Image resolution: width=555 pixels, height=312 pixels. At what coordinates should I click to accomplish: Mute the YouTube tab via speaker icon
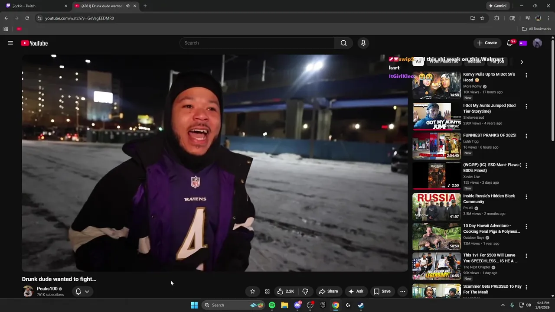(x=127, y=6)
